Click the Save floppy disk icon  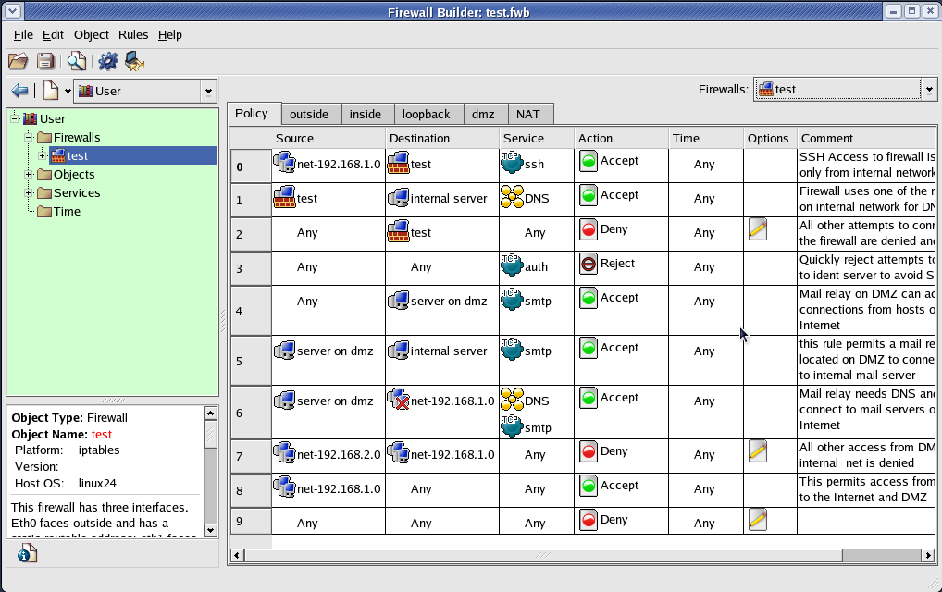45,61
